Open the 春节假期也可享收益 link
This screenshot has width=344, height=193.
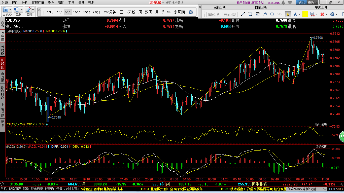[x=250, y=3]
